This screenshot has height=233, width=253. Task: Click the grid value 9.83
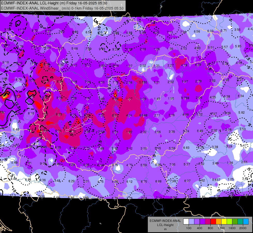(102, 49)
